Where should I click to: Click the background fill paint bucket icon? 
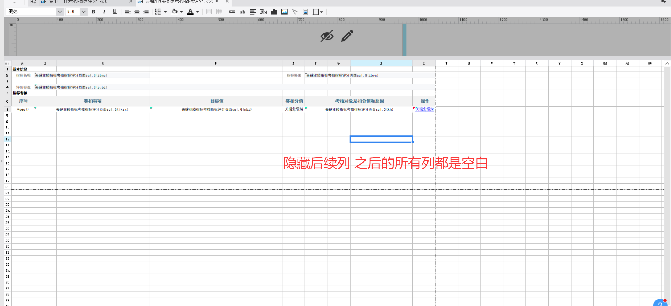pos(175,12)
